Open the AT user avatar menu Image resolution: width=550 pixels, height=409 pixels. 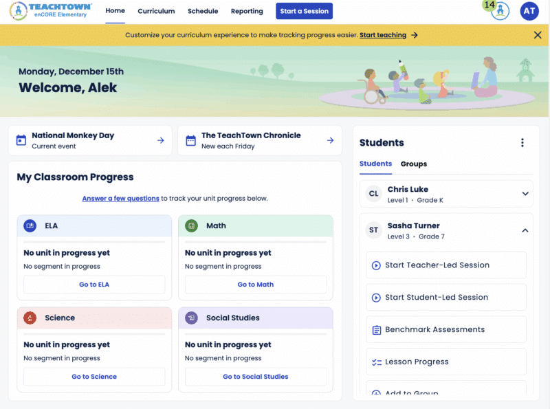pyautogui.click(x=529, y=11)
